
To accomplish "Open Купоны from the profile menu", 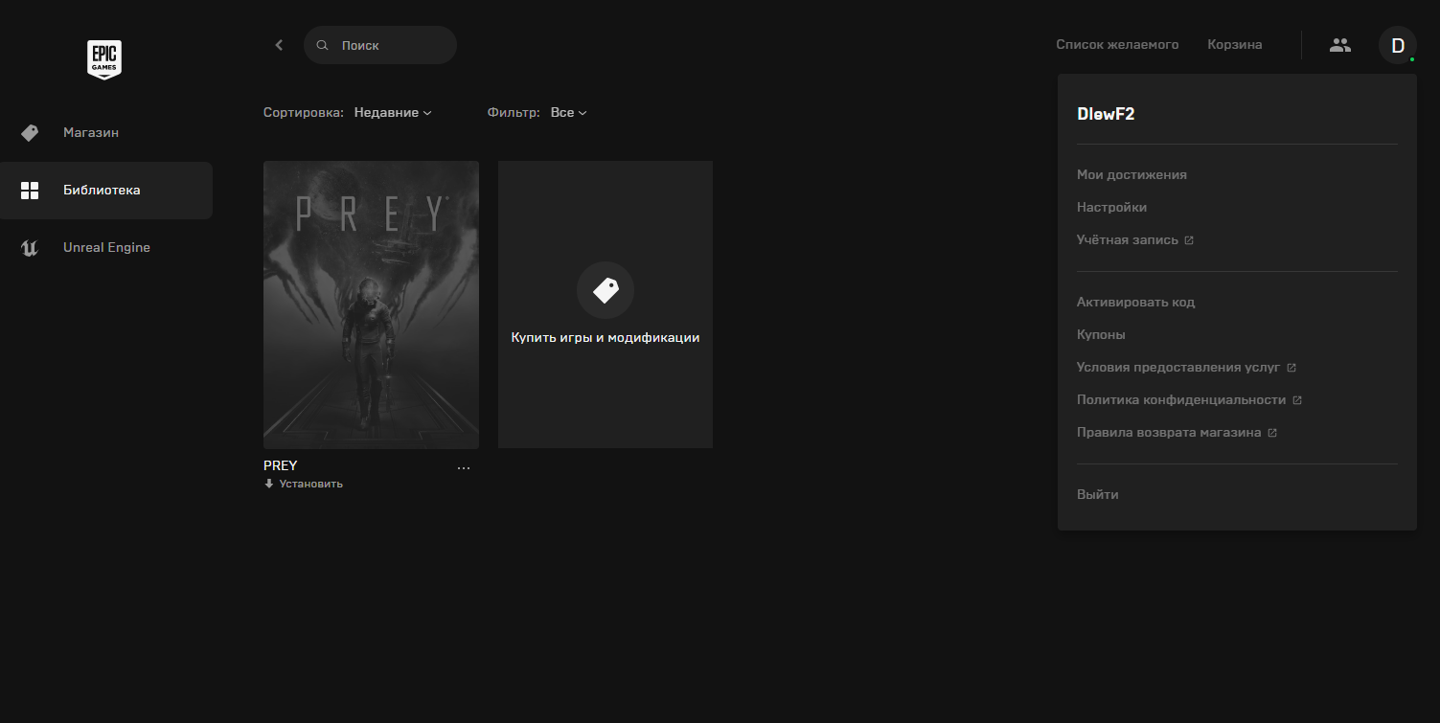I will [x=1101, y=335].
